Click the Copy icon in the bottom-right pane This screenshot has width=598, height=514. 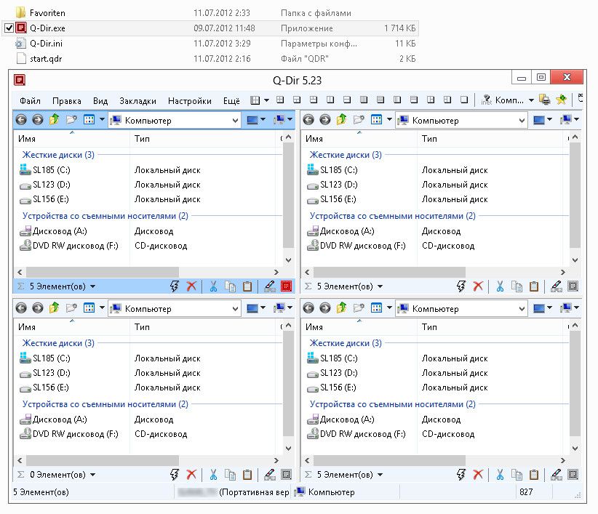(x=517, y=475)
